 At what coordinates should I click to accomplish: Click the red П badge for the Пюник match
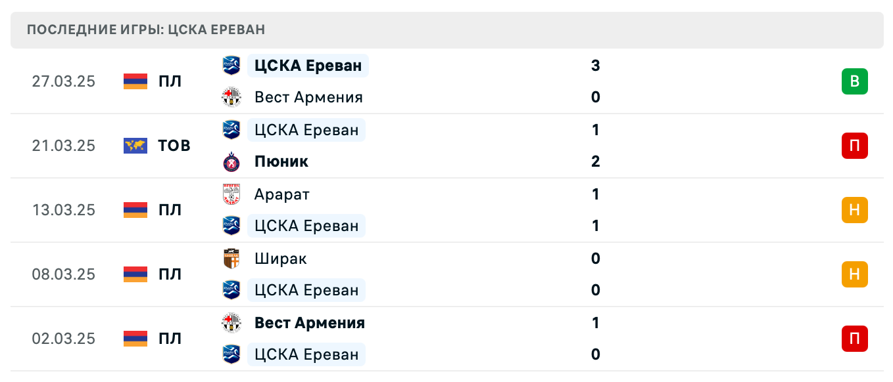tap(854, 146)
